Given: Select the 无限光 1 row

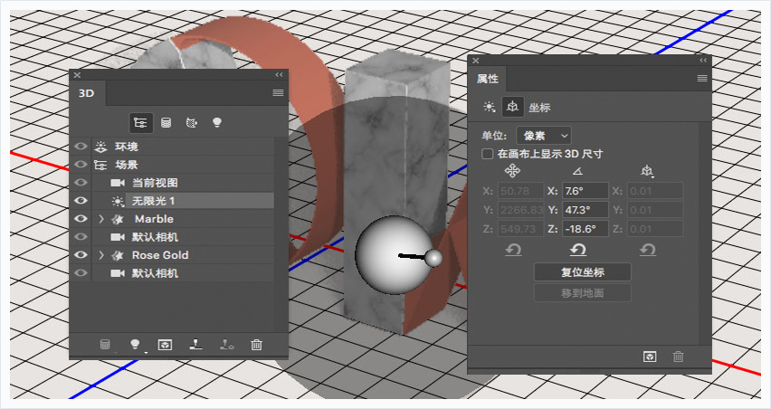Looking at the screenshot, I should click(x=183, y=201).
